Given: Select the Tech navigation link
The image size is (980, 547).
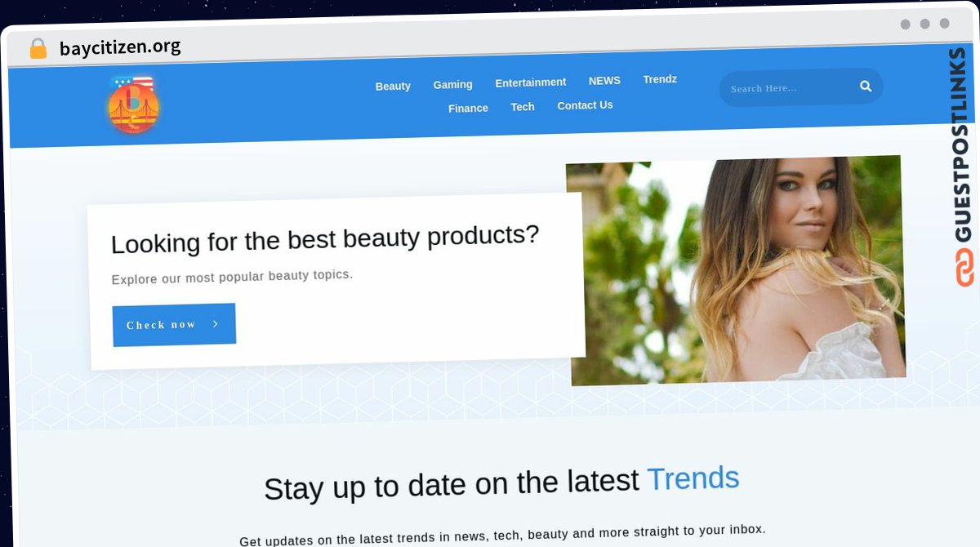Looking at the screenshot, I should coord(523,107).
